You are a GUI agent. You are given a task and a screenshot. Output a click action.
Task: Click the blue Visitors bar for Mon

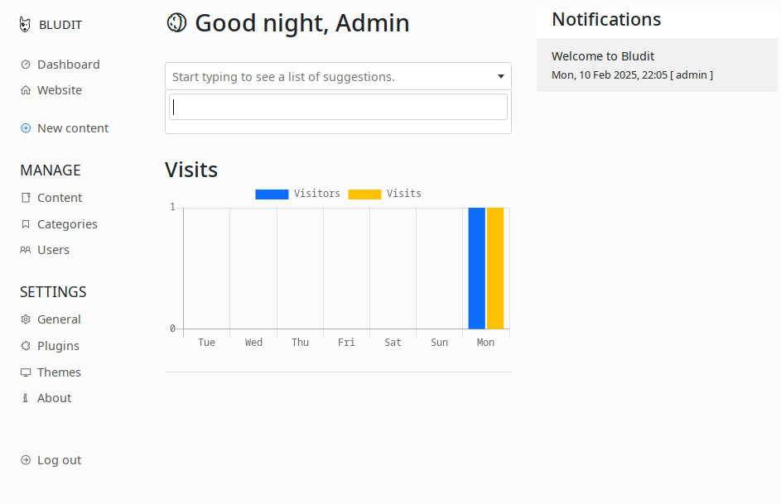point(477,268)
